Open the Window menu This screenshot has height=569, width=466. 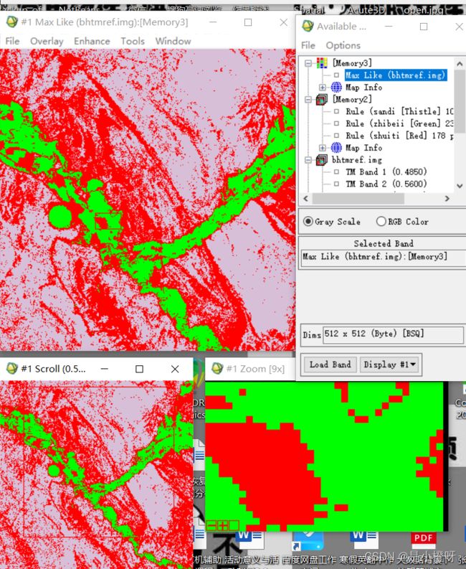[x=173, y=41]
